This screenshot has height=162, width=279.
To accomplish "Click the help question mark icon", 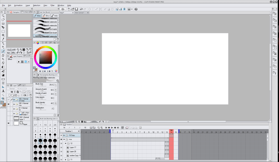I will pos(136,9).
